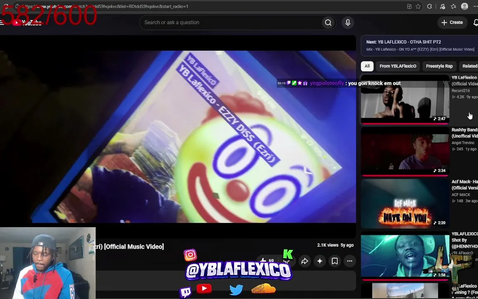Play the 2:34 red-lit video thumbnail
The height and width of the screenshot is (299, 478).
coord(405,151)
